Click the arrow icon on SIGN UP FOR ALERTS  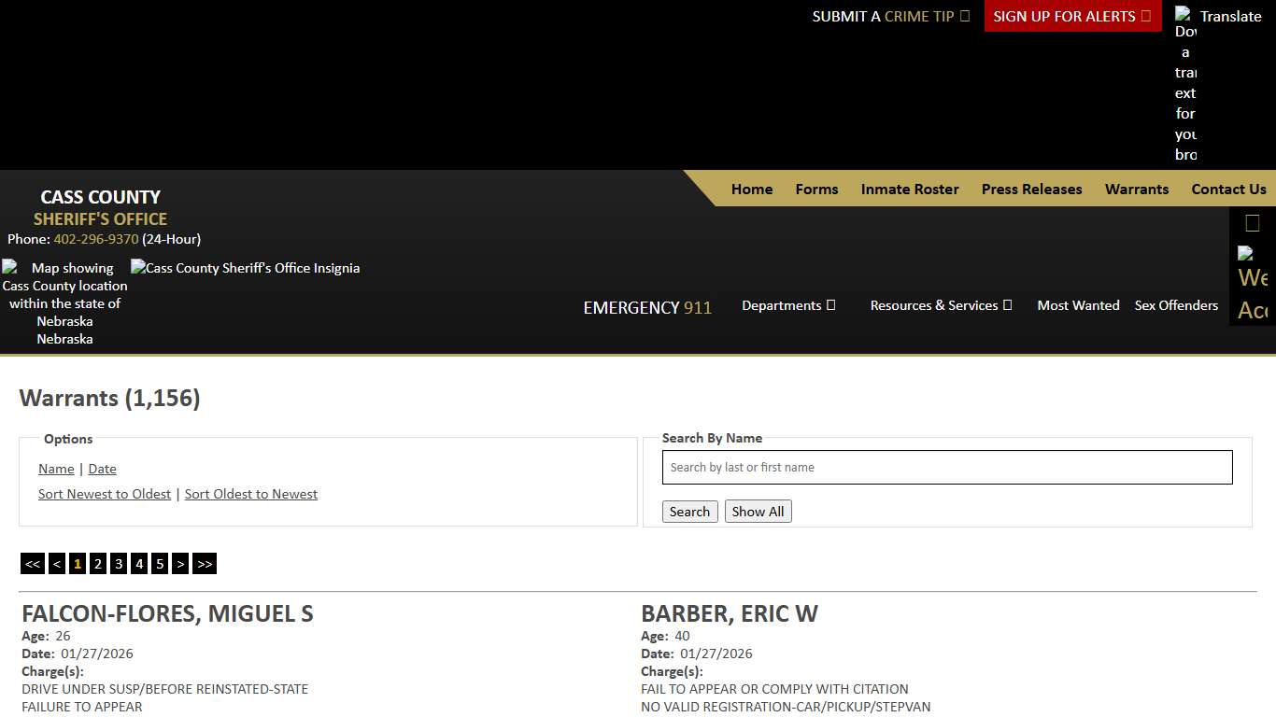[x=1144, y=16]
